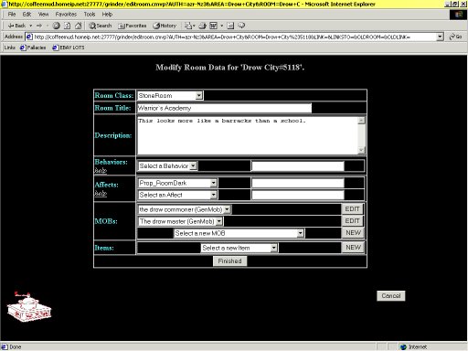
Task: Click the Back navigation arrow
Action: 16,26
